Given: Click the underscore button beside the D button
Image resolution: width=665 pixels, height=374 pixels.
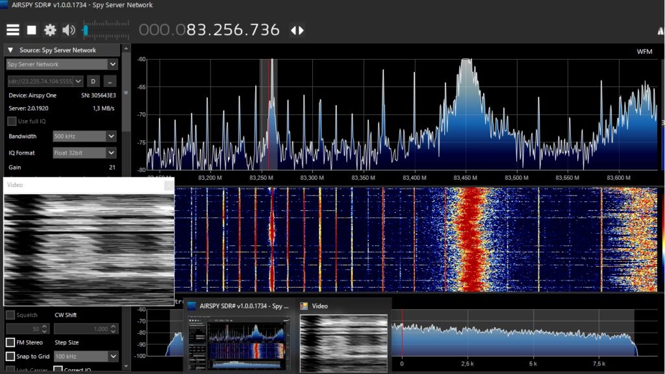Looking at the screenshot, I should [110, 81].
